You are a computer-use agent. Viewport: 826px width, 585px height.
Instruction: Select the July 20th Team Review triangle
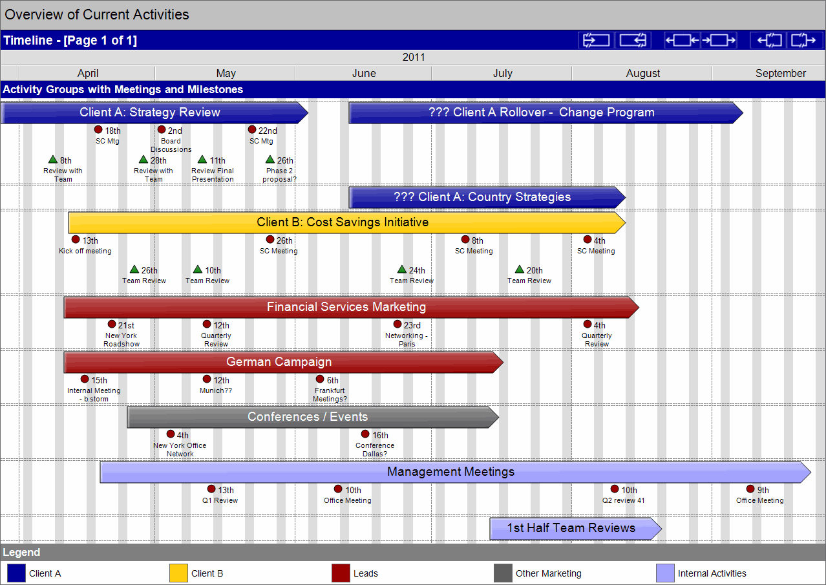520,270
